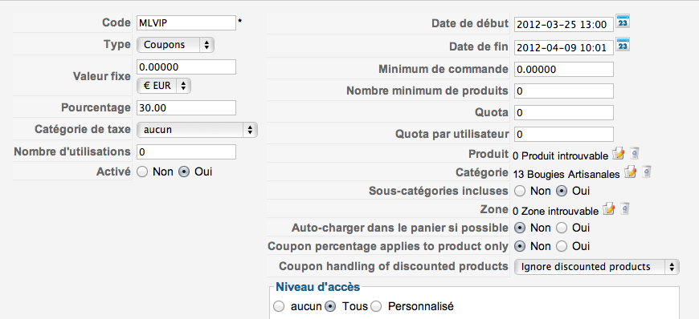Click the Quota par utilisateur field
This screenshot has height=319, width=699.
pyautogui.click(x=564, y=134)
